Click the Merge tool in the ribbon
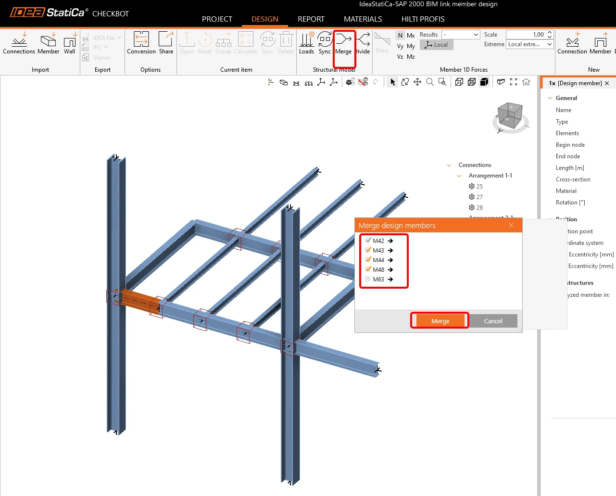Image resolution: width=616 pixels, height=496 pixels. [343, 43]
